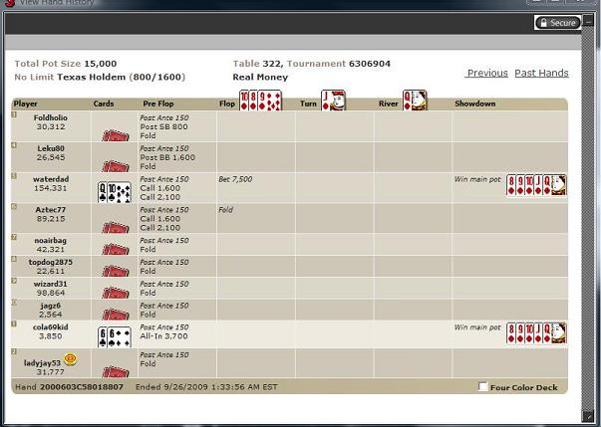Select the Pre Flop column header
Screen dimensions: 601x427
pyautogui.click(x=157, y=104)
